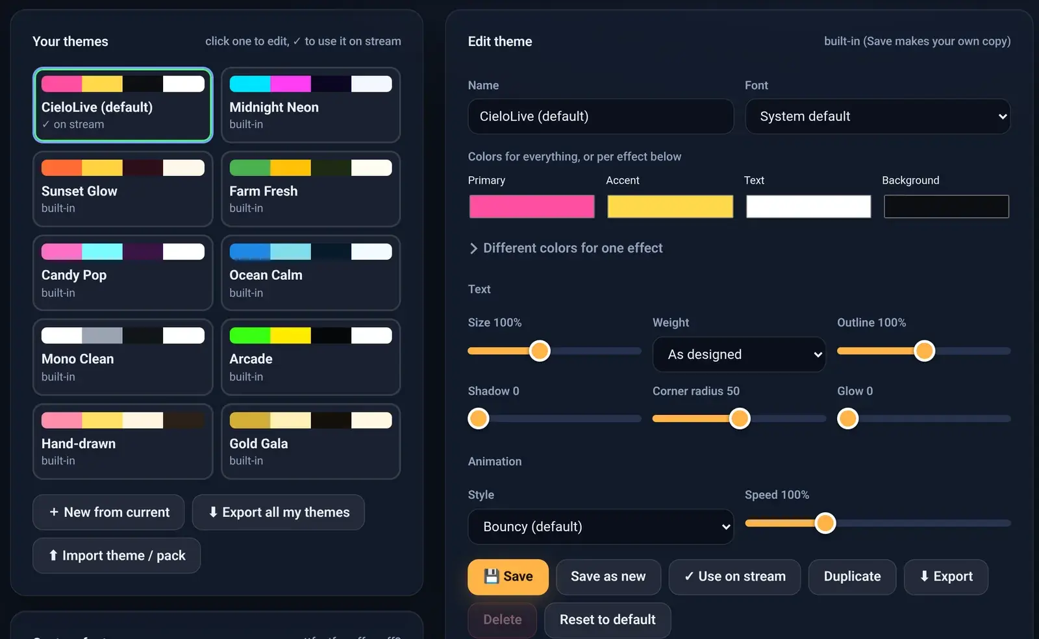Click the animation Speed slider
The width and height of the screenshot is (1039, 639).
point(878,523)
